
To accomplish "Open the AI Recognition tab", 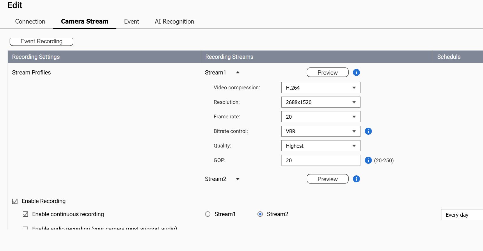I will (174, 22).
